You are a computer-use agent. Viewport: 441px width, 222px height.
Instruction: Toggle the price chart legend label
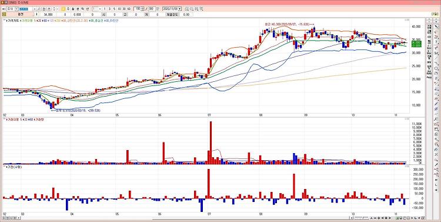(x=13, y=21)
